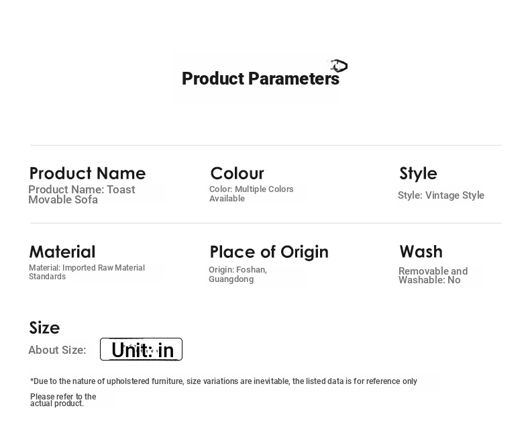Click the Wash heading
Viewport: 530px width, 427px height.
pyautogui.click(x=421, y=252)
